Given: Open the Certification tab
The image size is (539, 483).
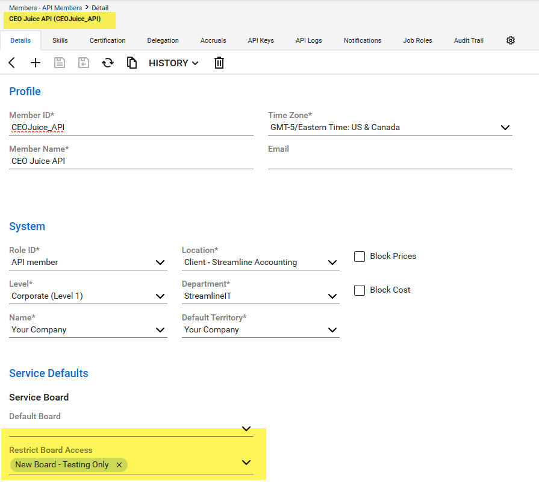Looking at the screenshot, I should click(x=108, y=40).
